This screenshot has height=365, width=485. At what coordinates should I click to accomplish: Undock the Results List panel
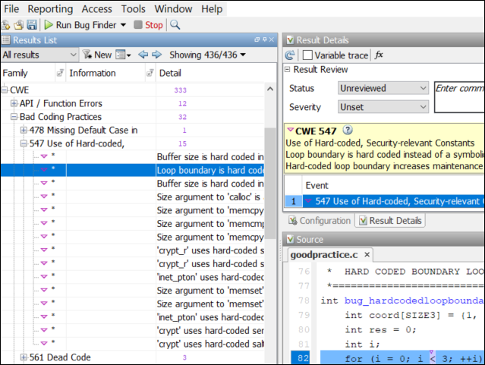click(x=257, y=39)
